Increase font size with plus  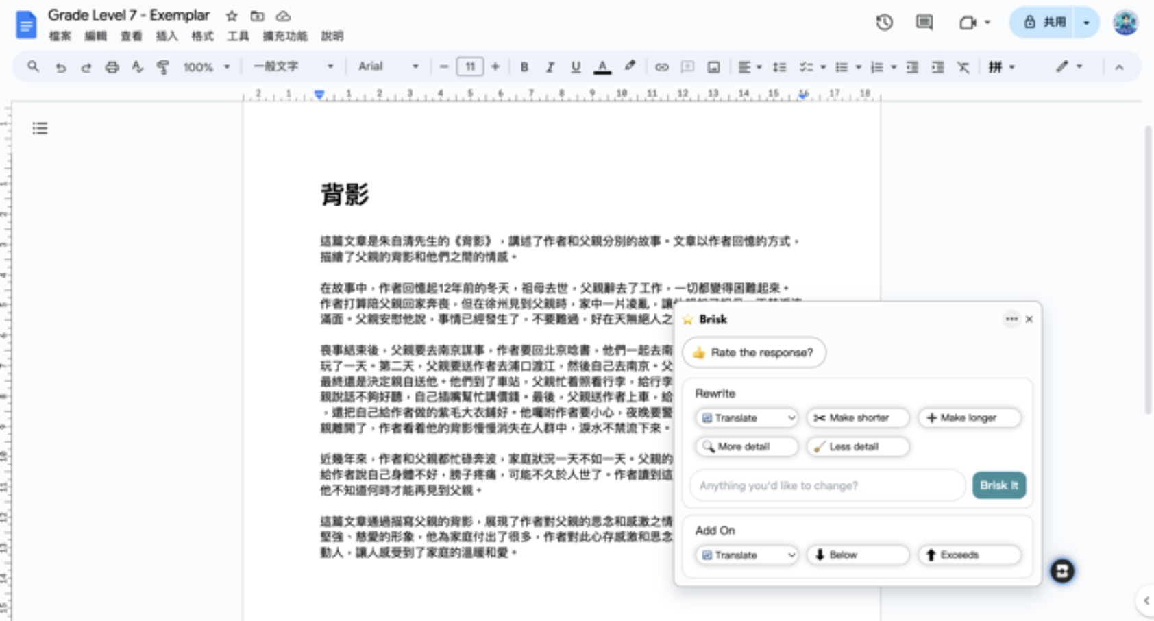[x=495, y=66]
